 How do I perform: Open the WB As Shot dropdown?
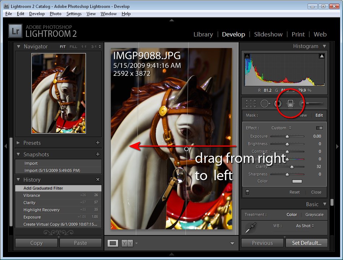[305, 226]
